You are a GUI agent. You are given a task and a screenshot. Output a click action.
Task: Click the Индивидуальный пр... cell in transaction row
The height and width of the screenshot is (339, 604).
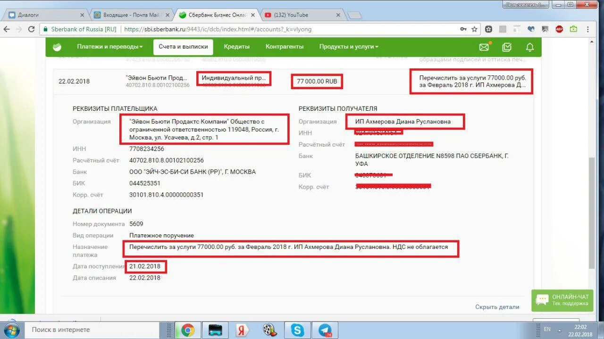click(x=235, y=78)
